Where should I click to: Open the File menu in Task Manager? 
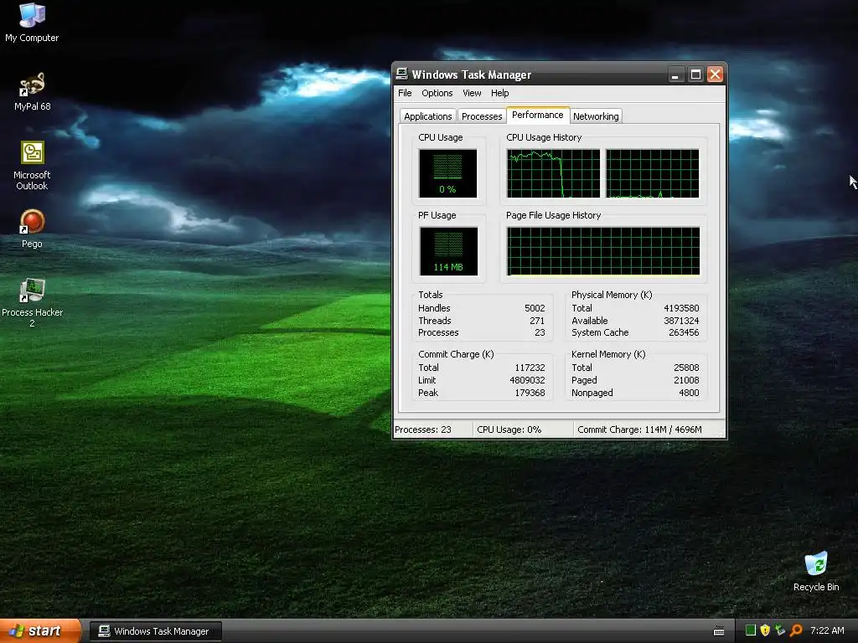click(405, 93)
